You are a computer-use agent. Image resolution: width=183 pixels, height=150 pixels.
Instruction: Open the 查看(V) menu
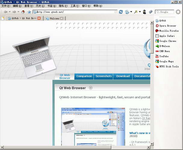click(x=29, y=6)
